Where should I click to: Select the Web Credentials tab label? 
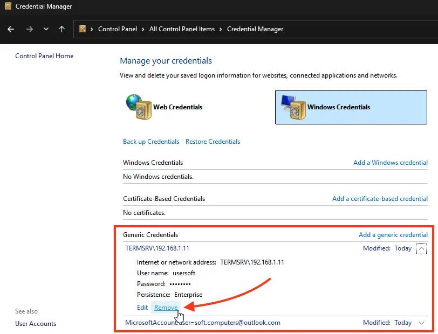point(177,107)
